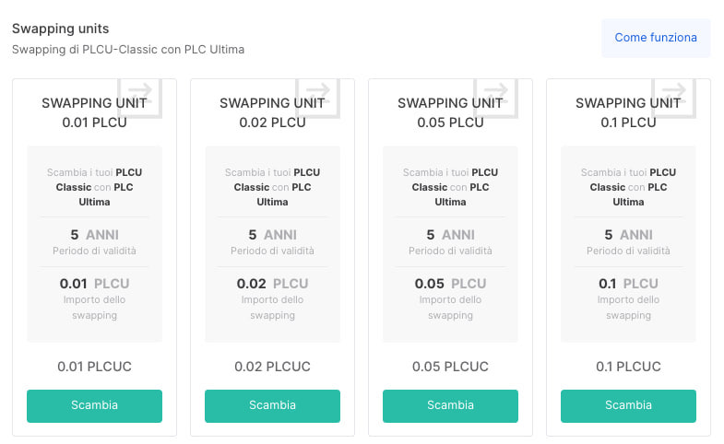The image size is (724, 444).
Task: Select the Swapping Unit 0.1 PLCU title
Action: (x=628, y=112)
